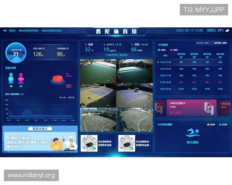
Task: Click the 3000元 recharge card on the right
Action: [225, 108]
